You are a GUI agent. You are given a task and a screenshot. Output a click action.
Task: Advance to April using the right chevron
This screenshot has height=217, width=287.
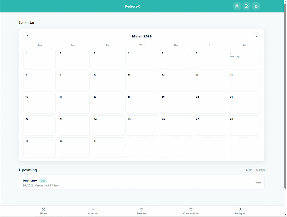(256, 36)
